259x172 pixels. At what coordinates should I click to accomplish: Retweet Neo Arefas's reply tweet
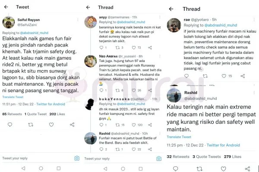(x=117, y=90)
